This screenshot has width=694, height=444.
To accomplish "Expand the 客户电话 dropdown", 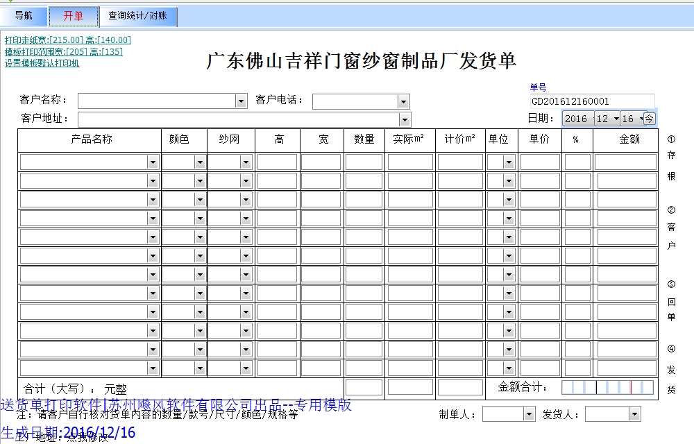I will (x=403, y=102).
